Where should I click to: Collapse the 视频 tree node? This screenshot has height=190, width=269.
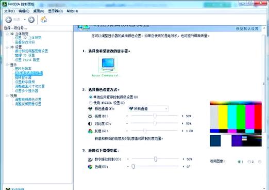(7, 96)
